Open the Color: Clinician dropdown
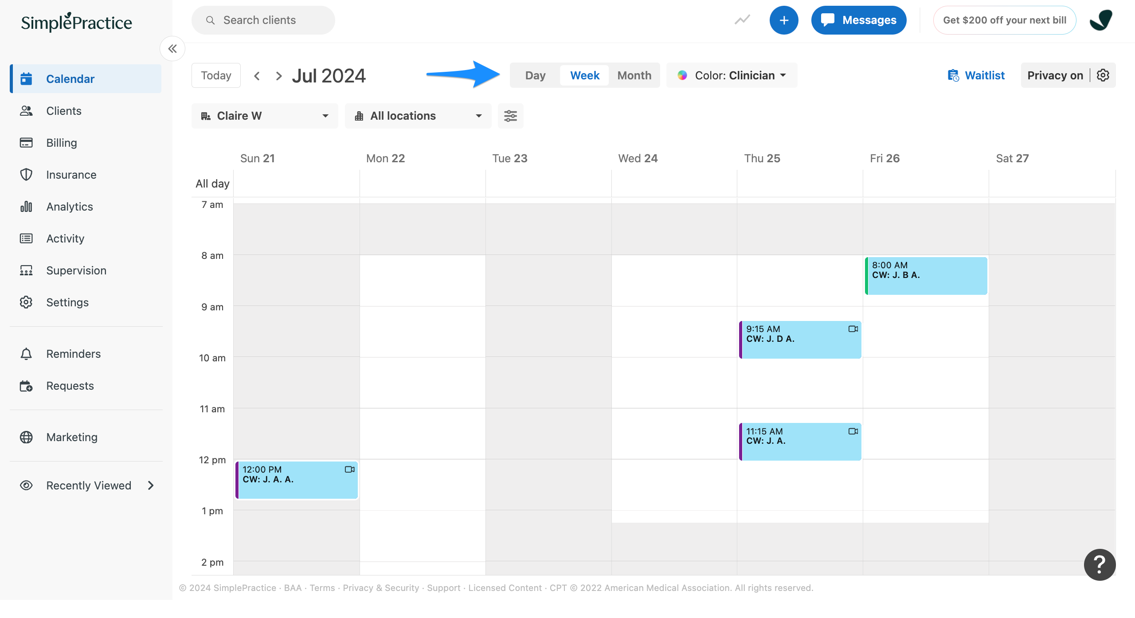The height and width of the screenshot is (618, 1135). pyautogui.click(x=732, y=75)
